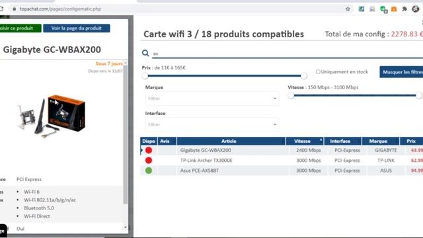Screen dimensions: 423x238
Task: Sort the table by Article column
Action: [231, 141]
